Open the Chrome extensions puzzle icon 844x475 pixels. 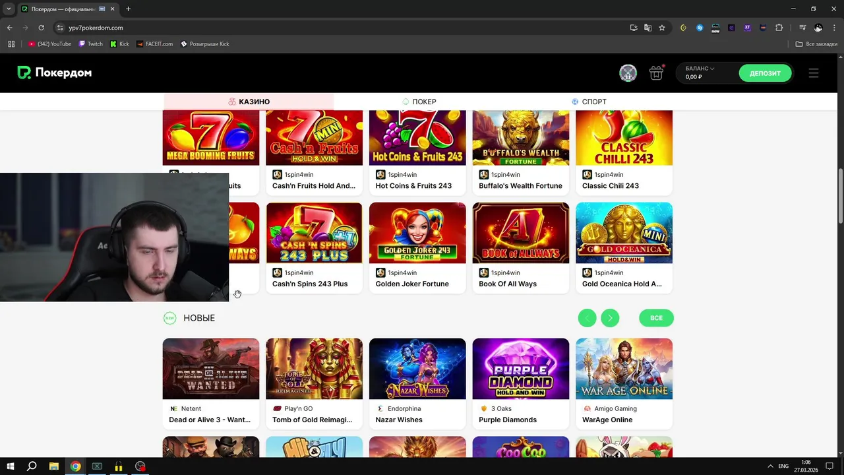(779, 28)
